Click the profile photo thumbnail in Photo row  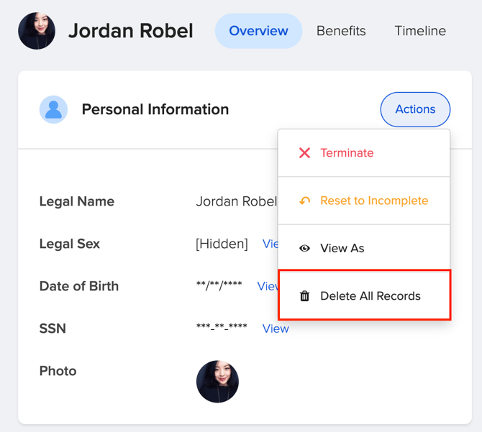(217, 382)
